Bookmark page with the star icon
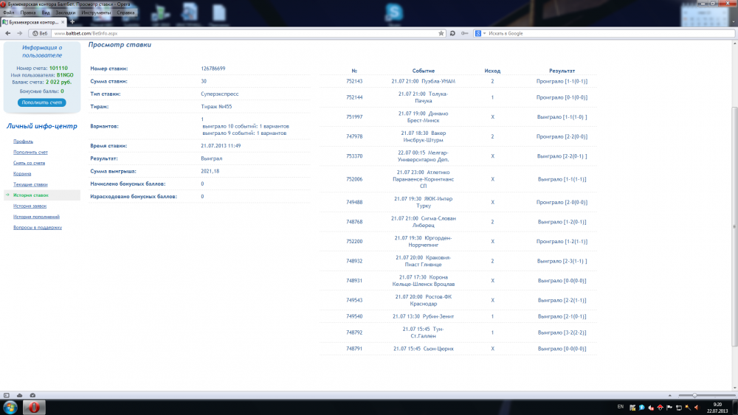Screen dimensions: 738x415 [441, 33]
